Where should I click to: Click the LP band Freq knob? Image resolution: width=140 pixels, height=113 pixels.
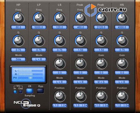point(39,18)
